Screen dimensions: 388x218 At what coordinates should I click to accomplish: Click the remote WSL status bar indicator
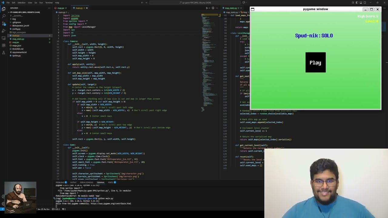point(2,209)
